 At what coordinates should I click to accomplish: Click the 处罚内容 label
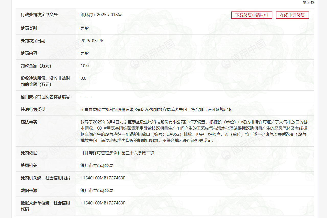tap(29, 53)
